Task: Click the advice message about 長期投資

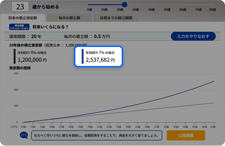Action: pos(97,135)
